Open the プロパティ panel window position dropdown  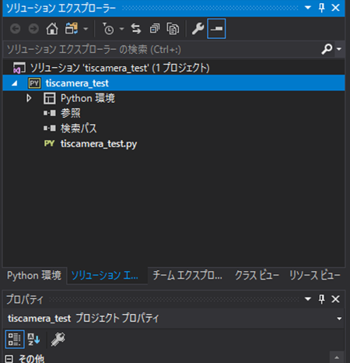(x=308, y=299)
